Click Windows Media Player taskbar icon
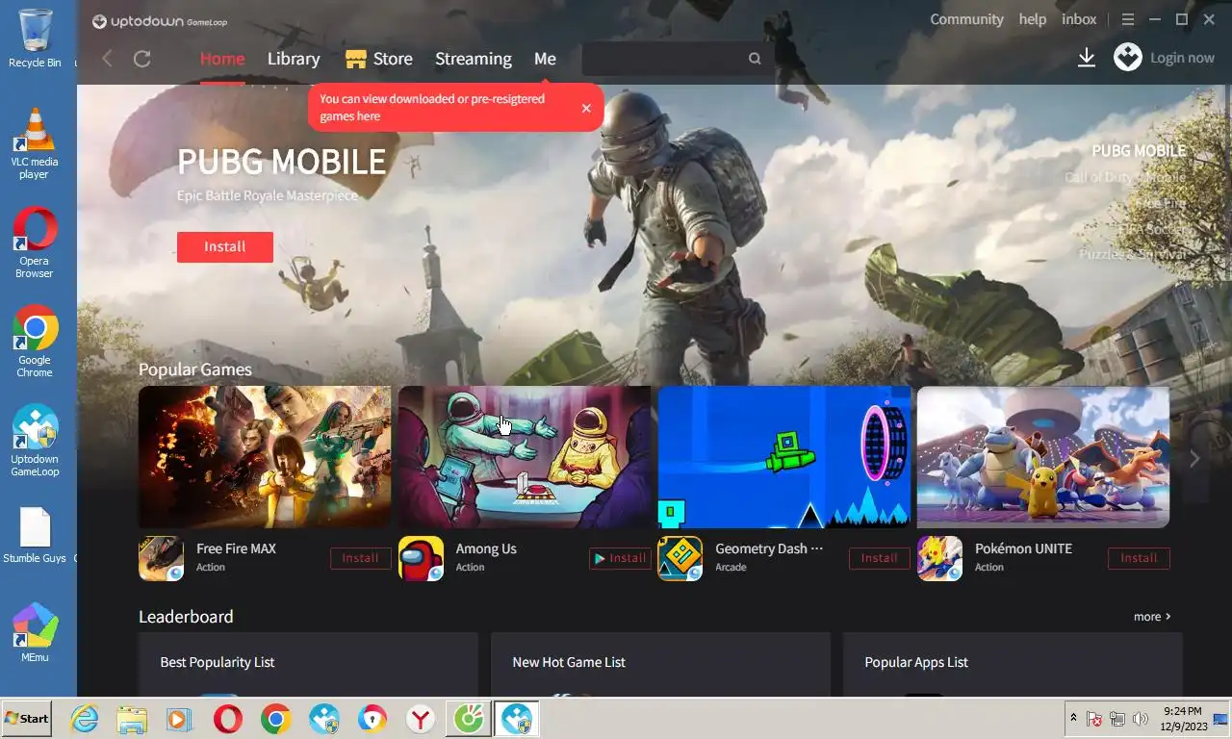The height and width of the screenshot is (739, 1232). point(179,719)
